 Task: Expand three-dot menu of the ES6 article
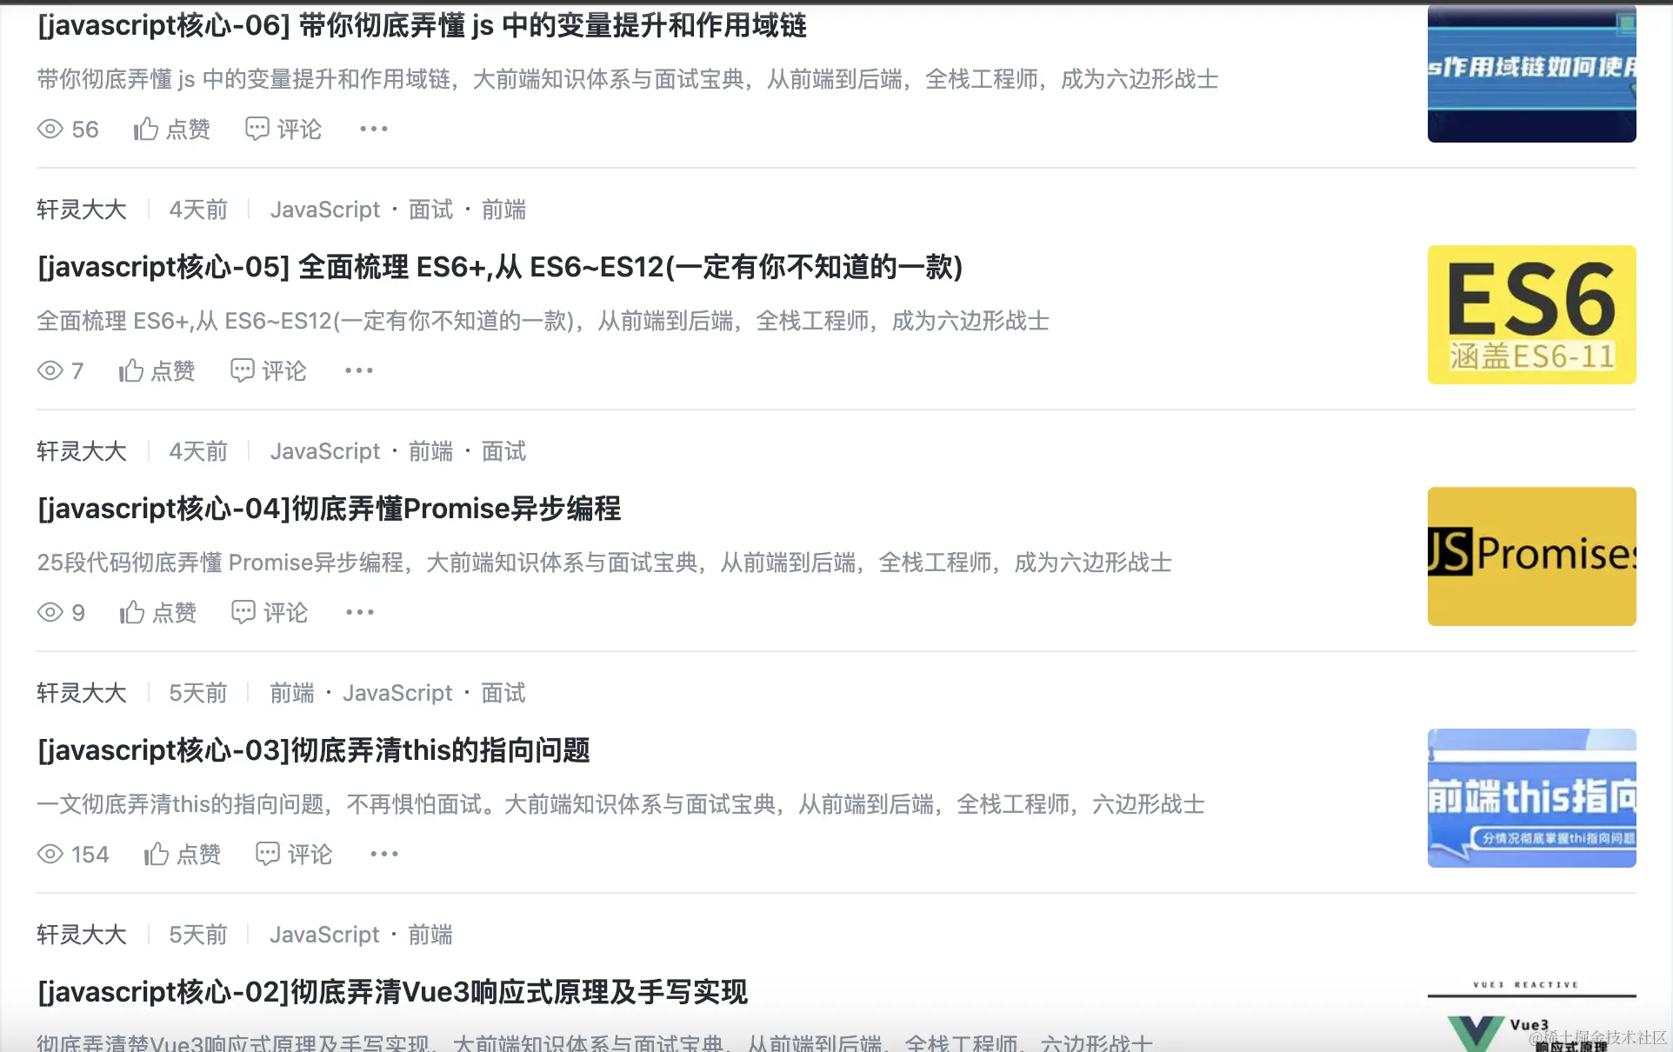click(x=359, y=371)
